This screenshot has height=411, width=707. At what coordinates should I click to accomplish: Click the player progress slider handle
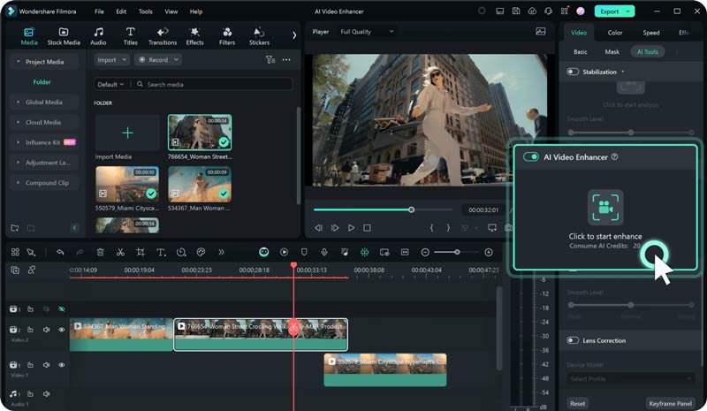[411, 209]
